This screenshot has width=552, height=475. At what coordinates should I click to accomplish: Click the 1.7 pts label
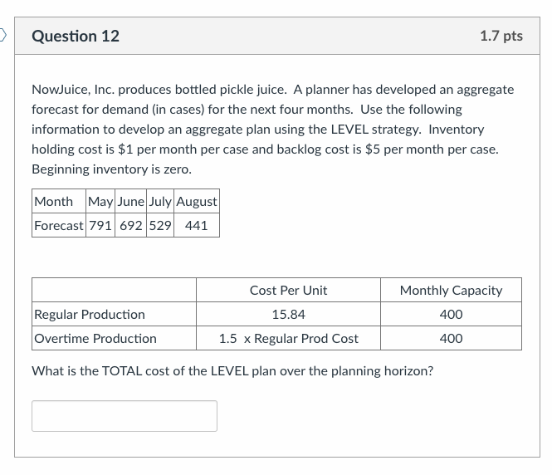(x=501, y=36)
